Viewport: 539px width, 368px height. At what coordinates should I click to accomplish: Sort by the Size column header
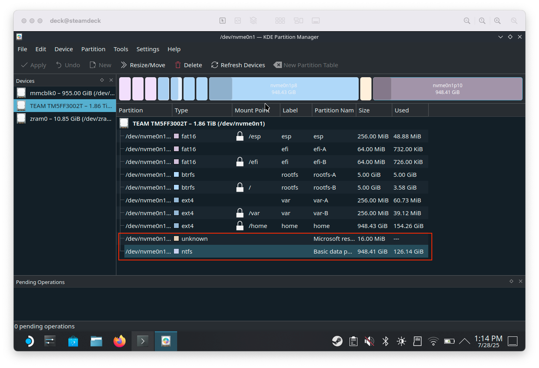coord(374,110)
